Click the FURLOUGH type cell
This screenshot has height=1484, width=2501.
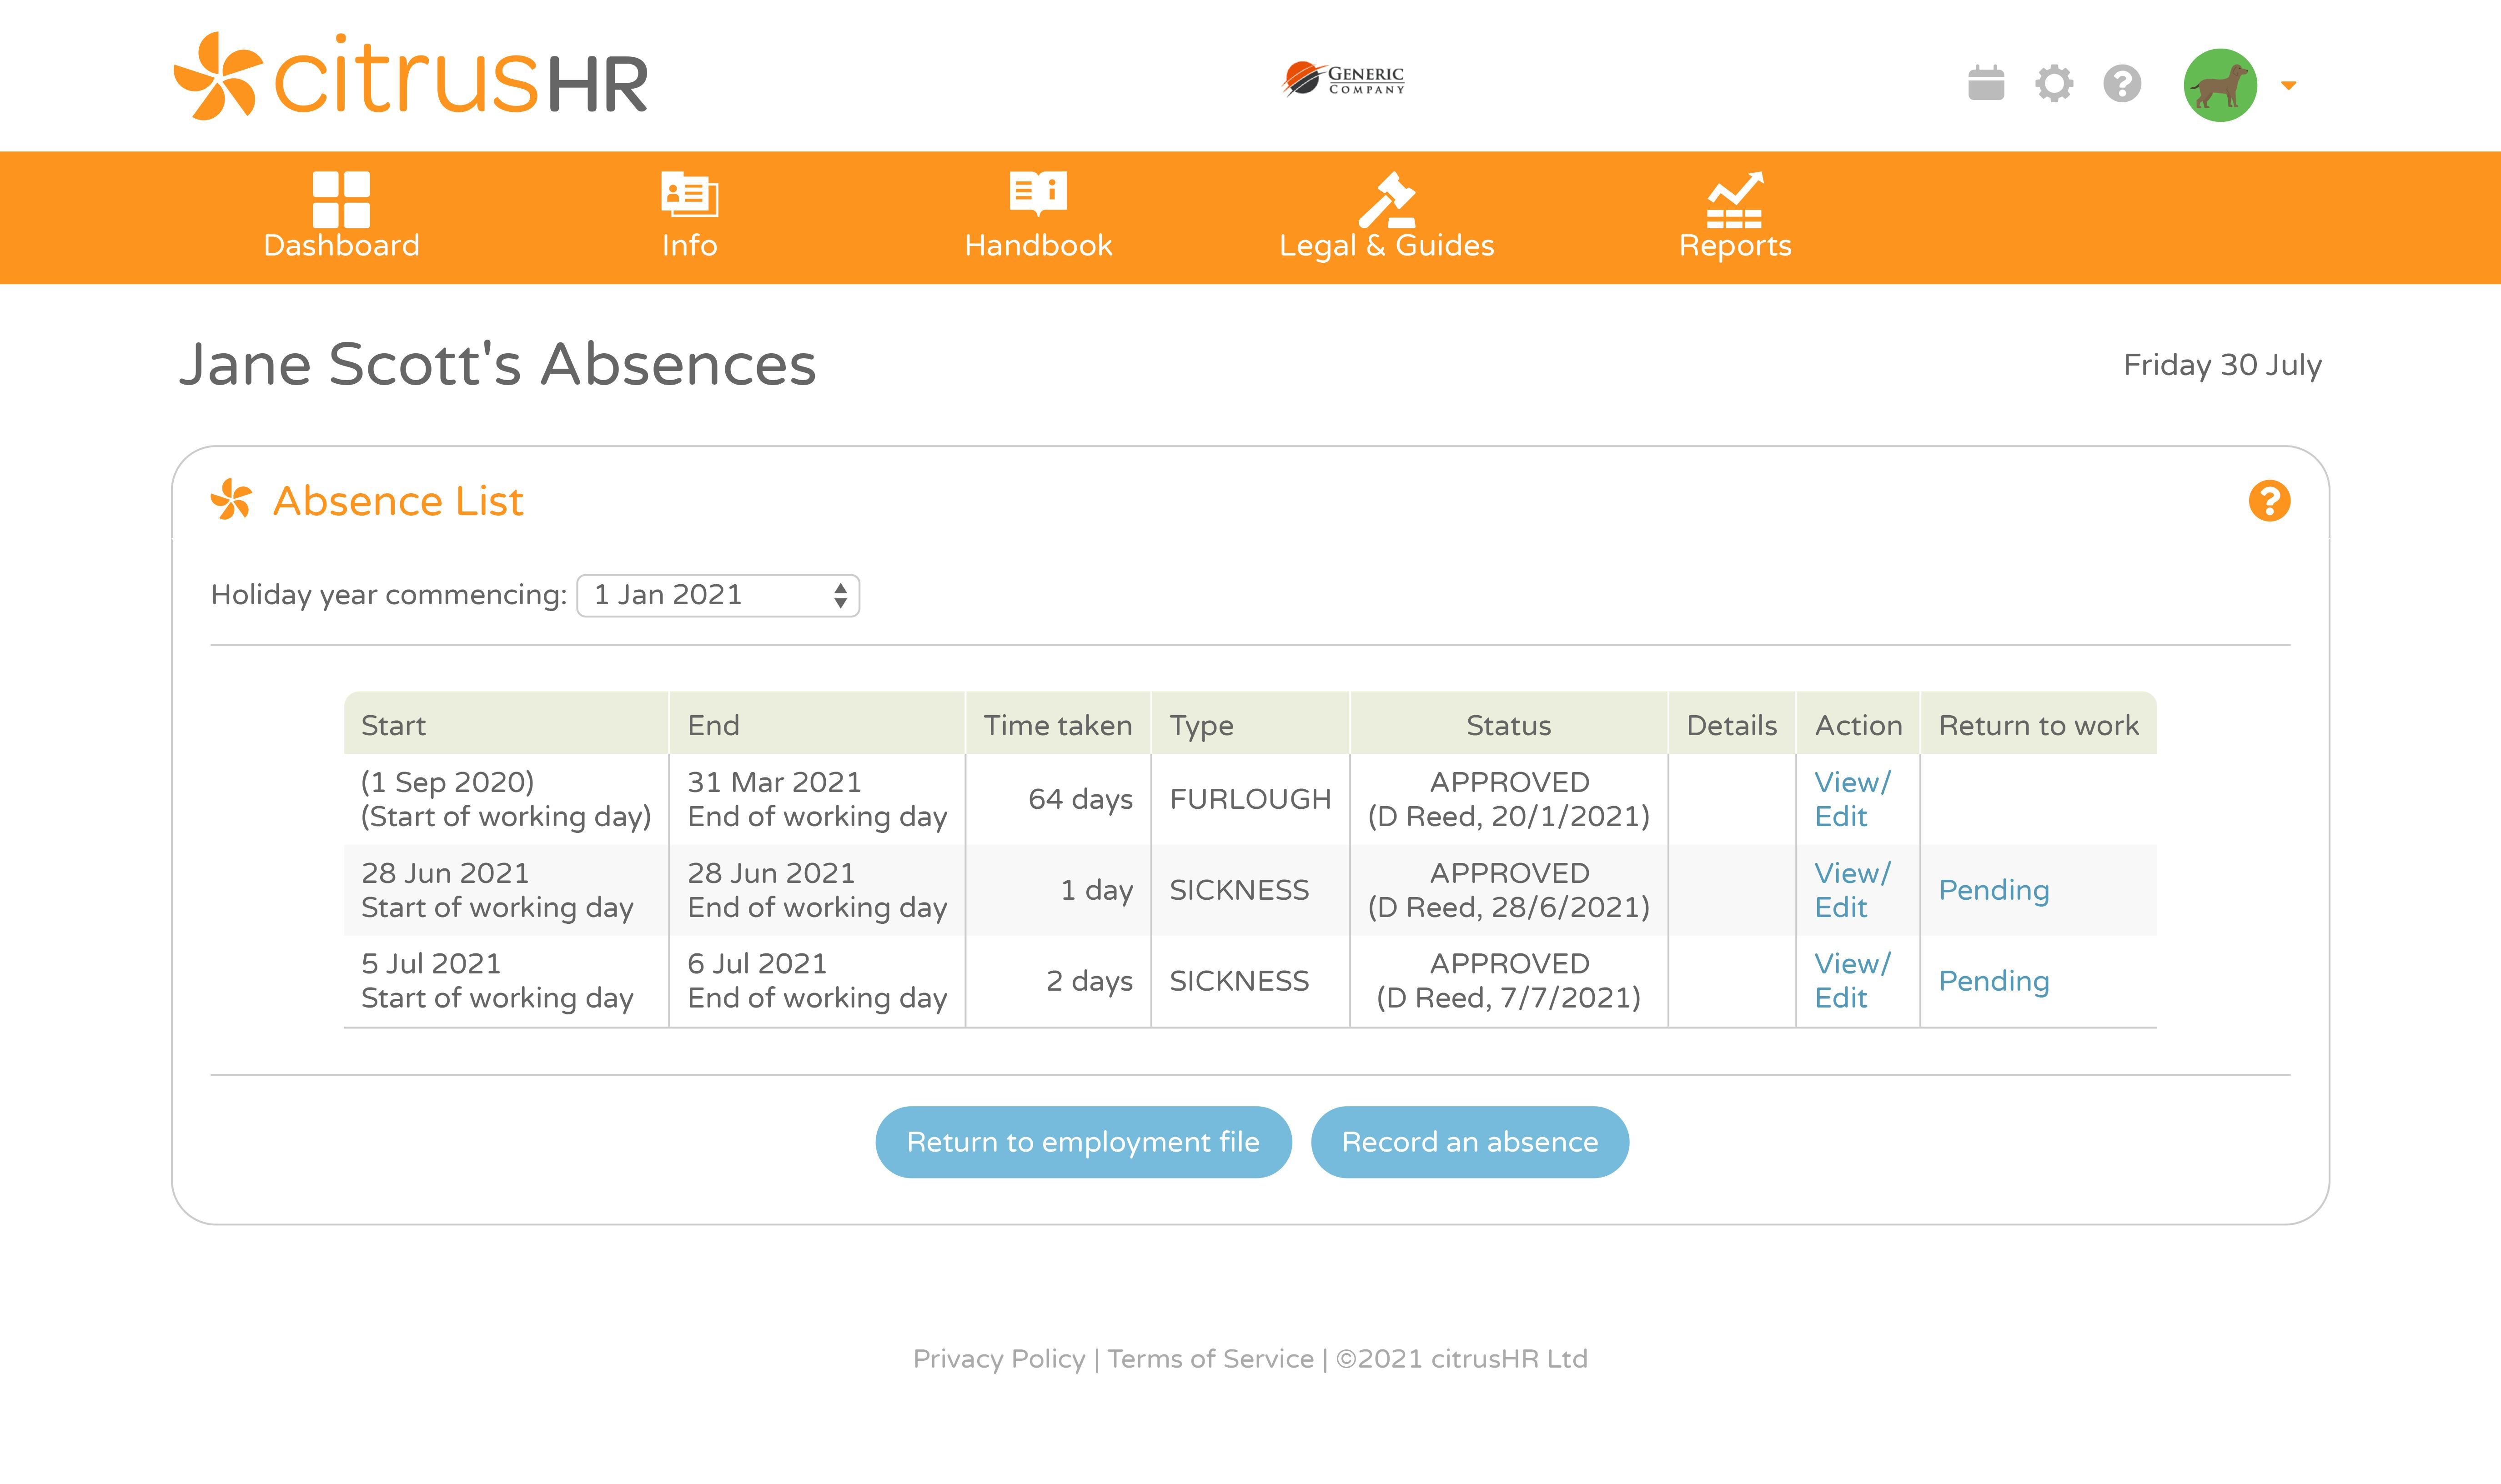click(1250, 799)
